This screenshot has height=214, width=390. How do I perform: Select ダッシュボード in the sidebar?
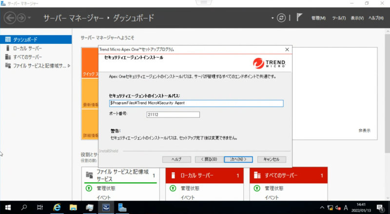36,39
